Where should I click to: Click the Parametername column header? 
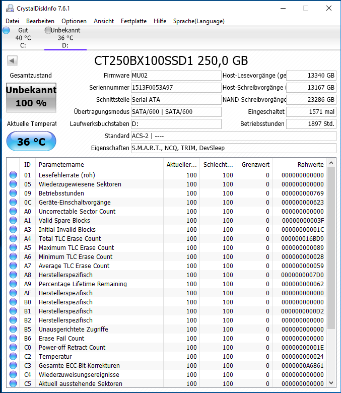point(99,164)
